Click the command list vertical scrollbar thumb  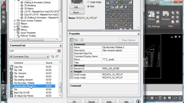click(60, 87)
